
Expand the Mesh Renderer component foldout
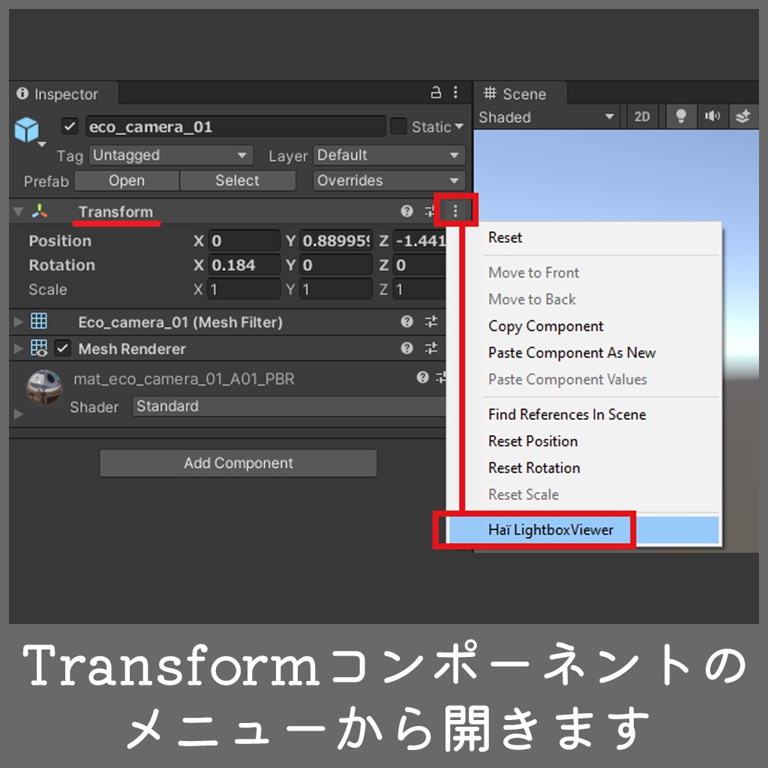19,348
